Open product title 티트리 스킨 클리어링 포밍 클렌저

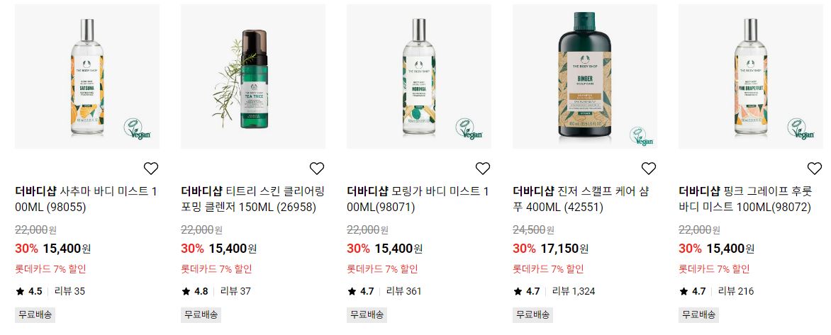pos(252,200)
